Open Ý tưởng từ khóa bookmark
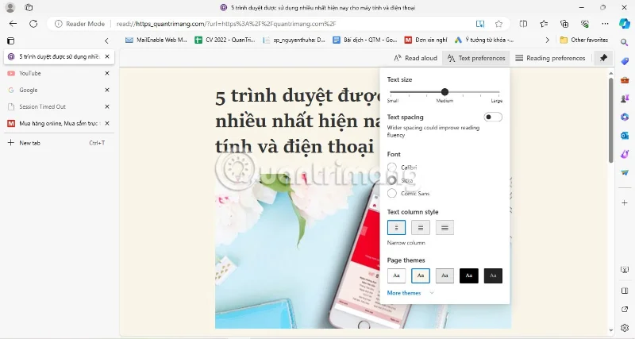The width and height of the screenshot is (635, 339). (484, 40)
